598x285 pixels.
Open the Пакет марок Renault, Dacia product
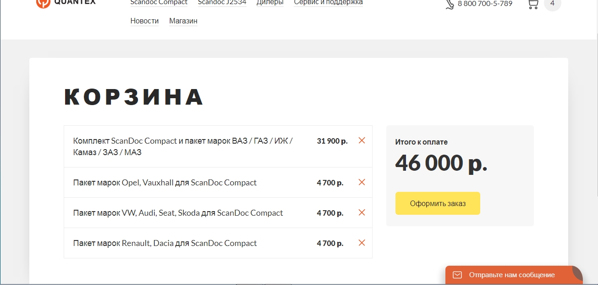(165, 243)
